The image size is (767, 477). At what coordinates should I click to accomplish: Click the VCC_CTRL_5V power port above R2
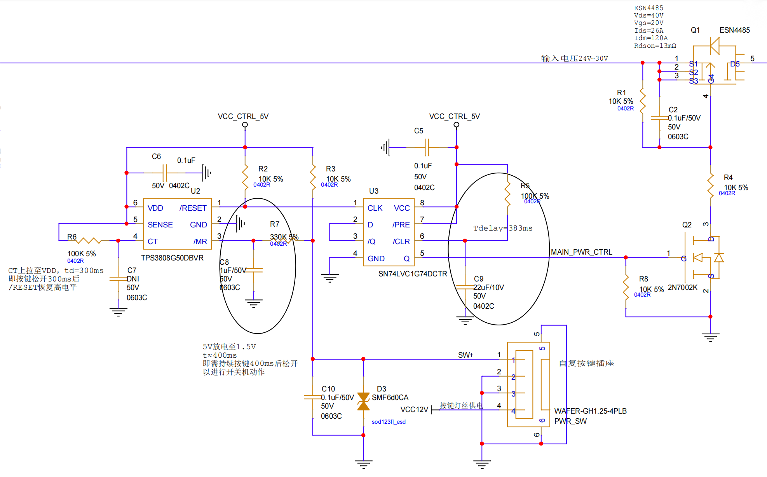coord(245,125)
